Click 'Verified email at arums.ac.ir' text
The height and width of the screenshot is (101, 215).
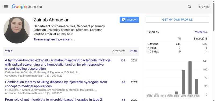coord(53,34)
